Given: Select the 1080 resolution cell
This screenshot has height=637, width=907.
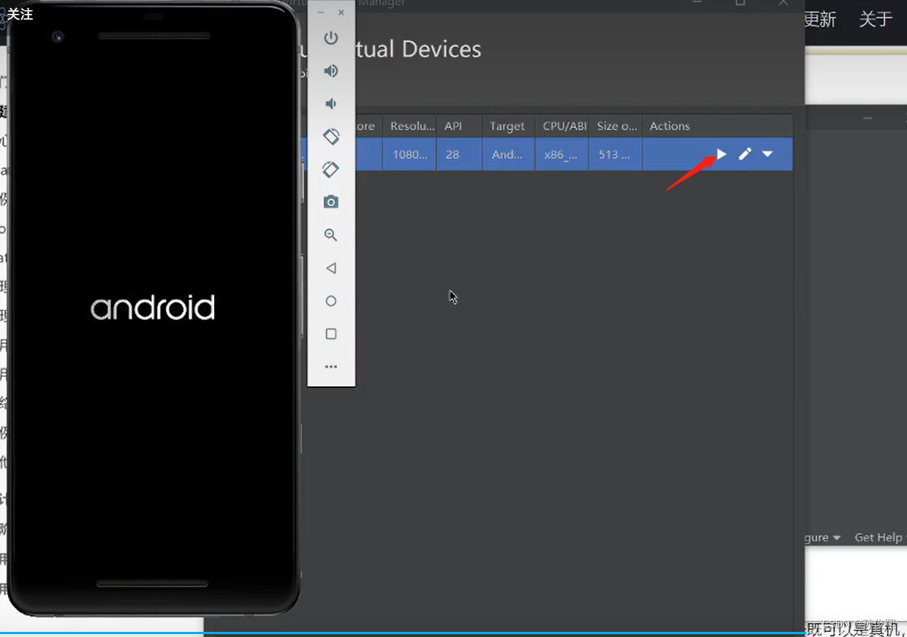Looking at the screenshot, I should pos(410,154).
